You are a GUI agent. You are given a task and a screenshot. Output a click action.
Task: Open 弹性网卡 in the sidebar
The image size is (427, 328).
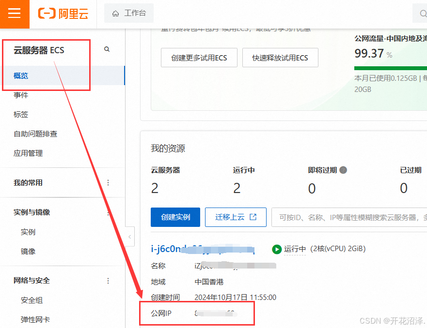[x=35, y=320]
